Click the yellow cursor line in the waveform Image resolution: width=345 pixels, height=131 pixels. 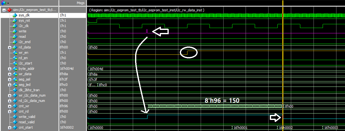click(283, 75)
